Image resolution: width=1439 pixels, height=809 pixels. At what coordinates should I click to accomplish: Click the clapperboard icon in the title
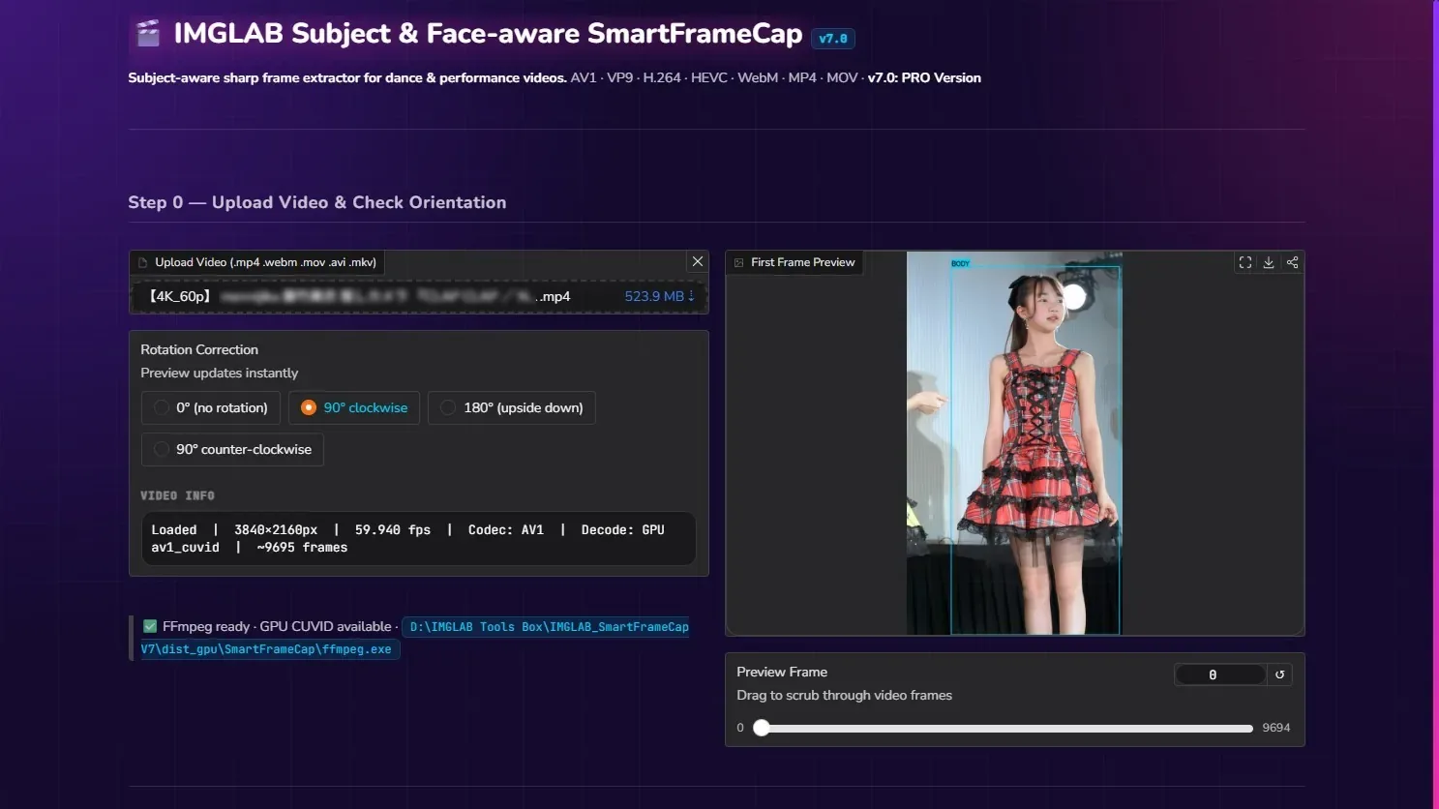148,34
